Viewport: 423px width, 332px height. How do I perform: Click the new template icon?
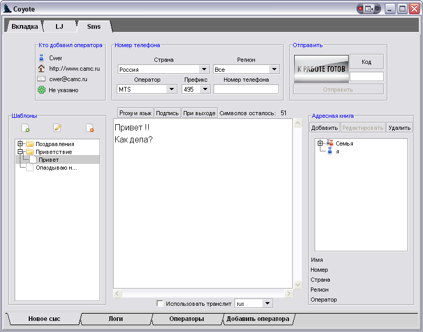point(25,128)
